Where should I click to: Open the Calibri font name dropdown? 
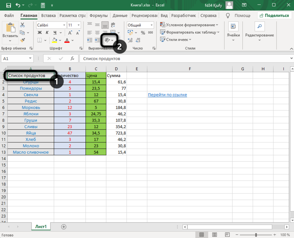coord(64,25)
